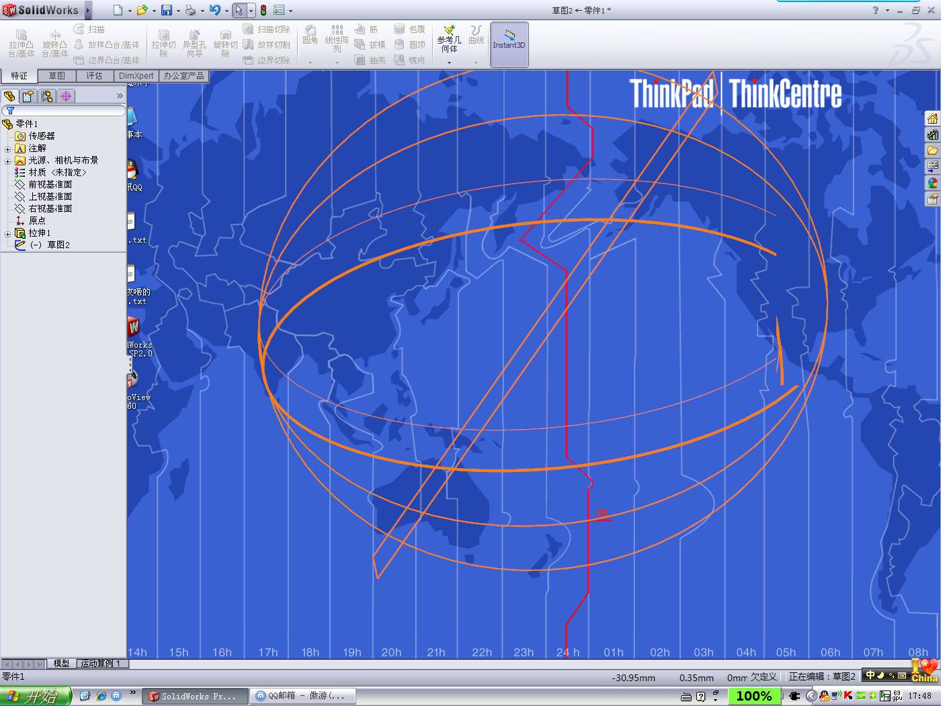Undo the last action

pyautogui.click(x=215, y=10)
